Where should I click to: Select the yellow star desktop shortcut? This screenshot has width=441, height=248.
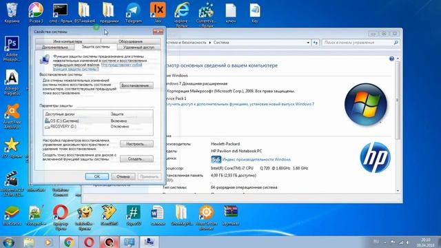[12, 147]
